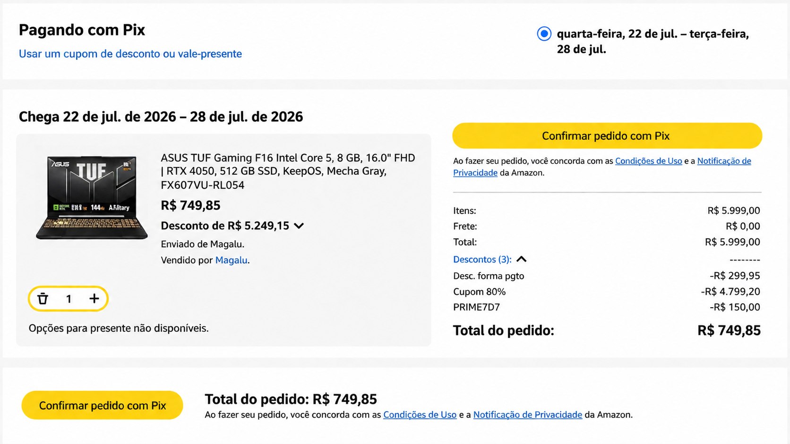Click the ASUS TUF laptop thumbnail
Screen dimensions: 790x444
click(92, 197)
